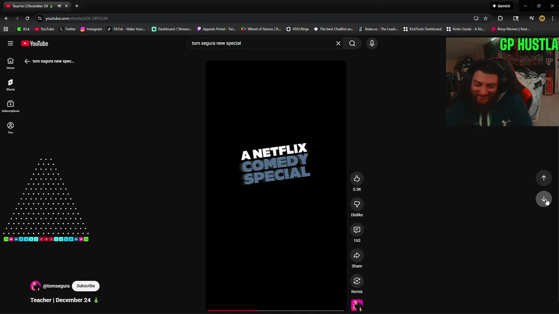Click the YouTube logo
Screen dimensions: 559x314
click(x=35, y=43)
